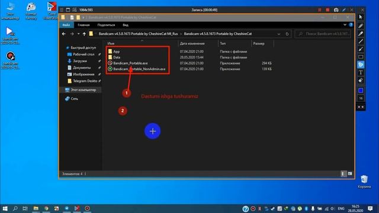The width and height of the screenshot is (379, 213).
Task: Select the arrow drawing tool
Action: [361, 49]
